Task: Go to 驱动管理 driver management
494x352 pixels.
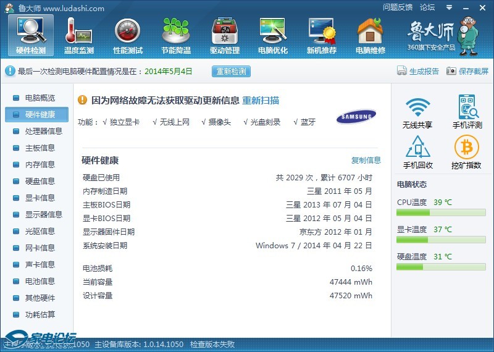Action: click(224, 36)
